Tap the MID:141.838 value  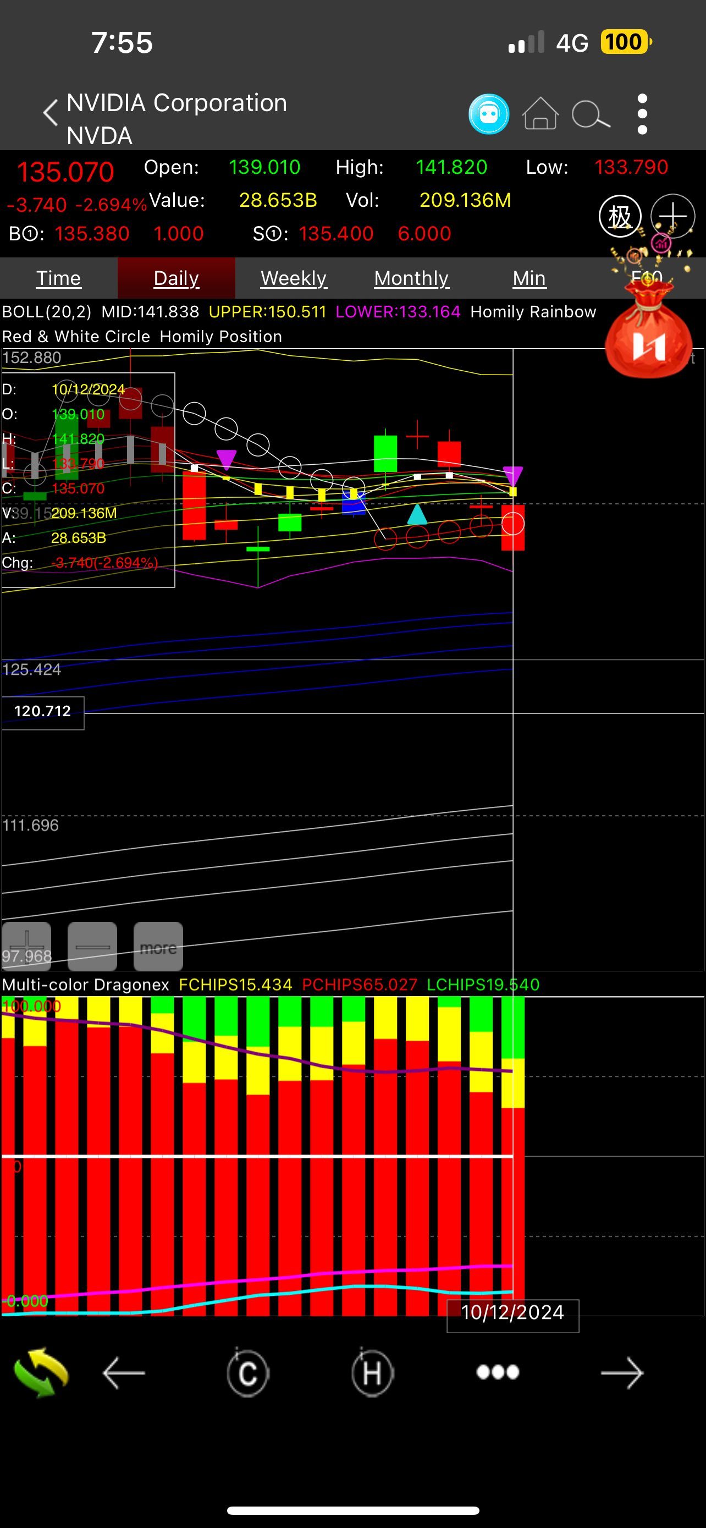click(150, 312)
